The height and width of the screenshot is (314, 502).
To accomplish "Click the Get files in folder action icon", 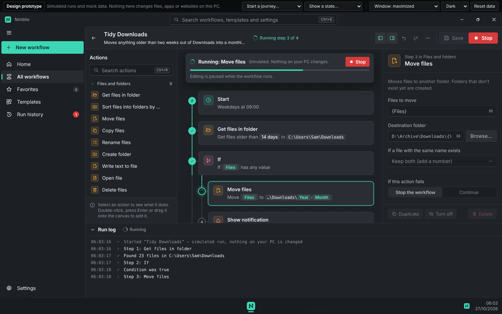I will point(95,95).
